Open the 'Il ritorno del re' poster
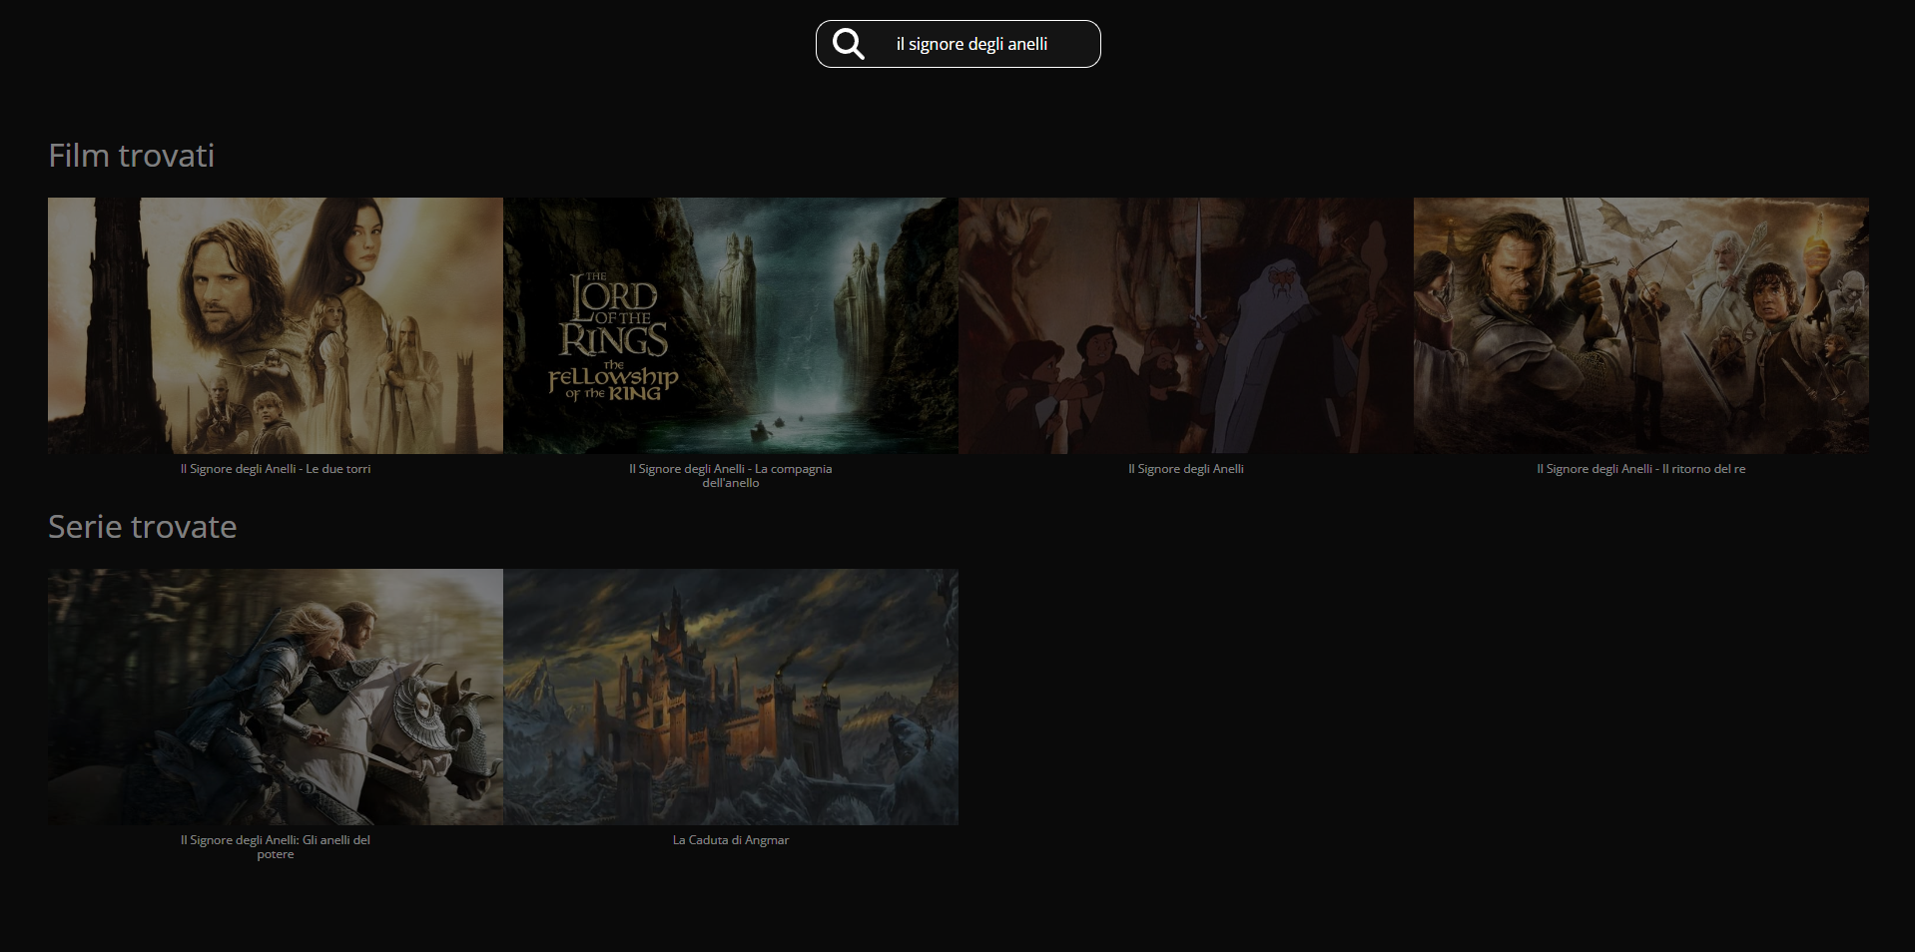This screenshot has width=1915, height=952. pyautogui.click(x=1641, y=325)
